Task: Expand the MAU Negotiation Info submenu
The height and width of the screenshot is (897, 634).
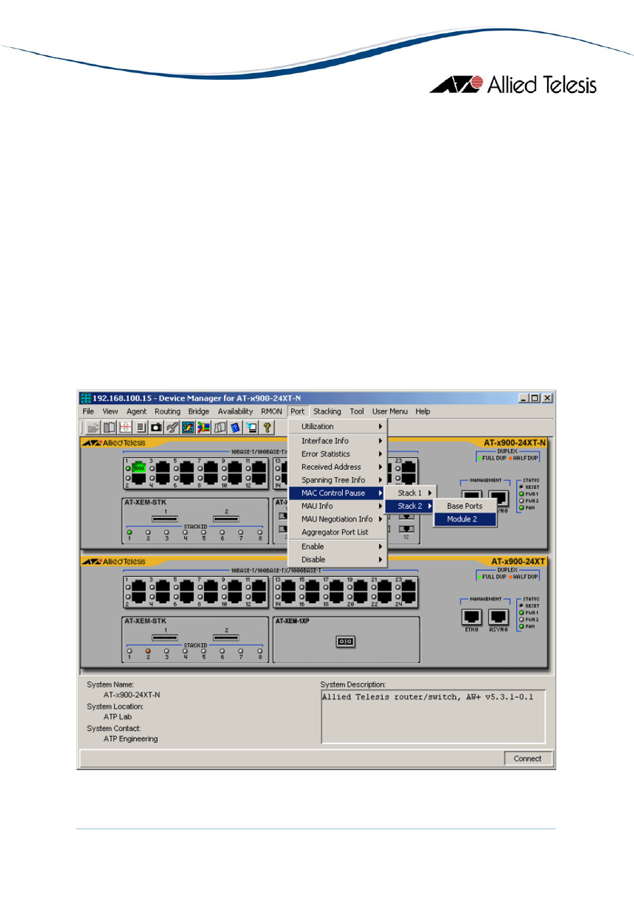Action: (x=338, y=519)
